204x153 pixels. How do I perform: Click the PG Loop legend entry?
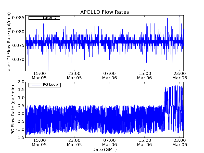[x=44, y=85]
